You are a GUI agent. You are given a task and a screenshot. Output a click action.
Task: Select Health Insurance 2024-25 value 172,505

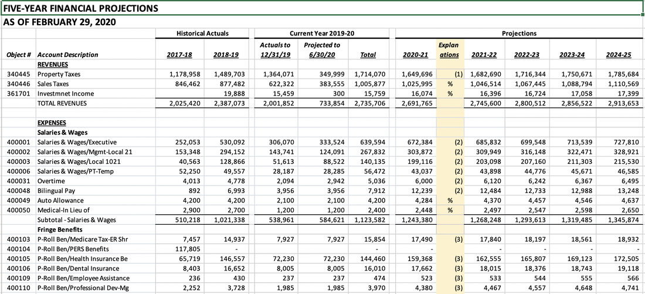point(626,259)
